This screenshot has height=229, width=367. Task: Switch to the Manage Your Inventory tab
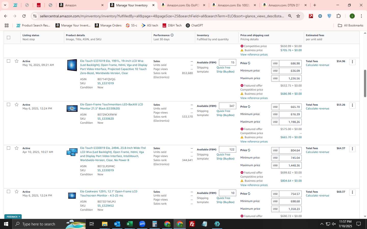[x=133, y=5]
